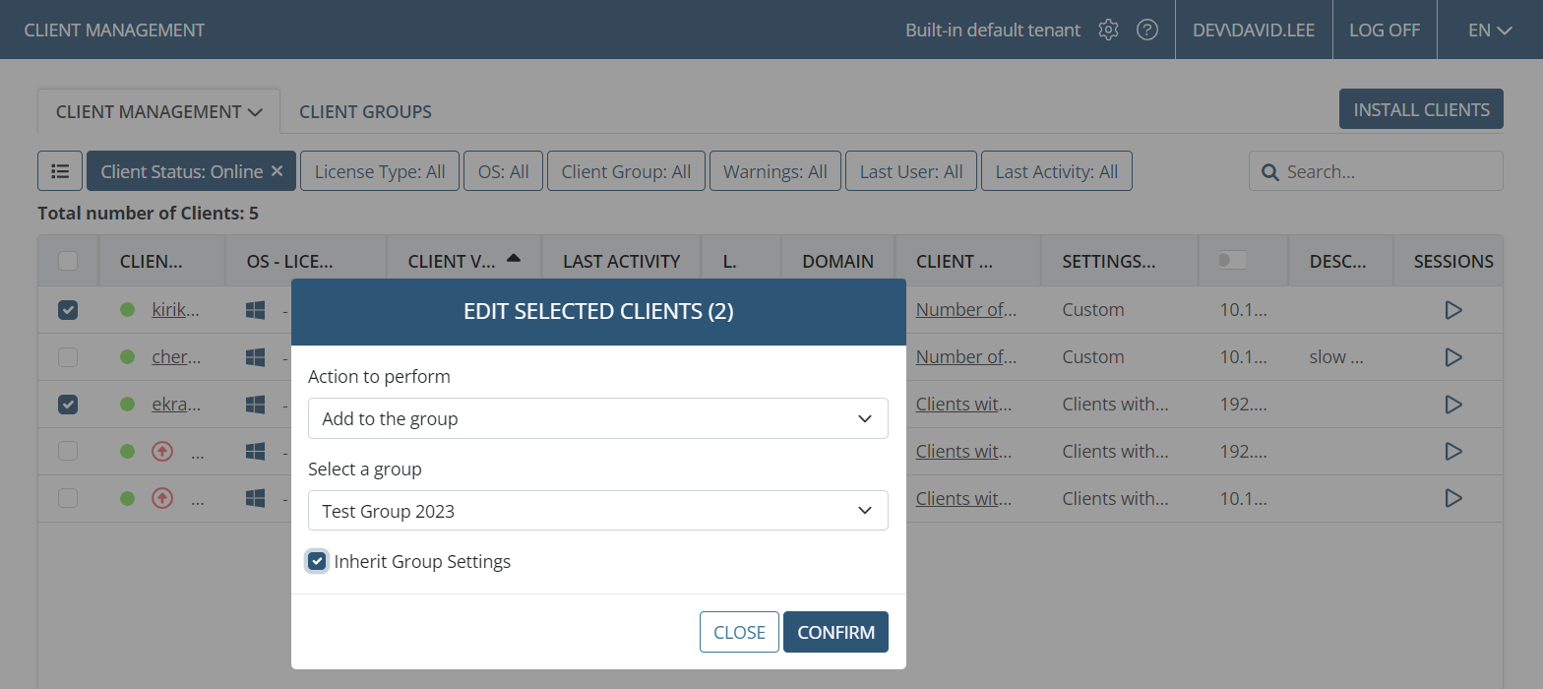Click the list view columns icon

coord(60,171)
